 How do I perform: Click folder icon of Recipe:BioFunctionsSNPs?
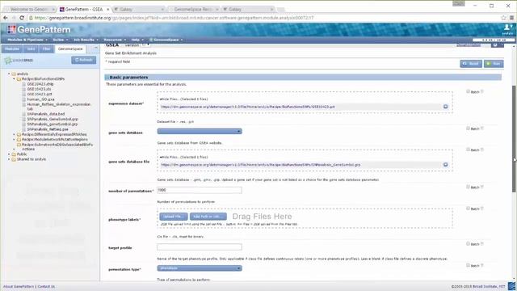pyautogui.click(x=19, y=79)
